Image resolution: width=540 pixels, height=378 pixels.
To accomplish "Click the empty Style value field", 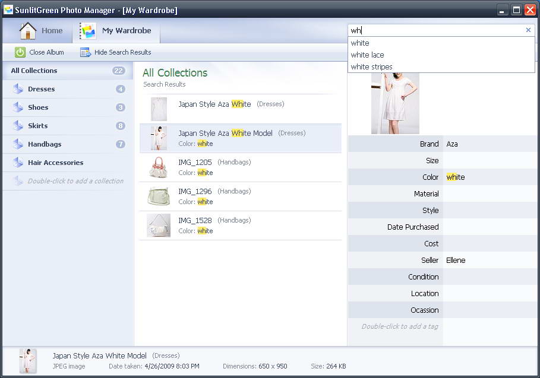I will pos(490,210).
